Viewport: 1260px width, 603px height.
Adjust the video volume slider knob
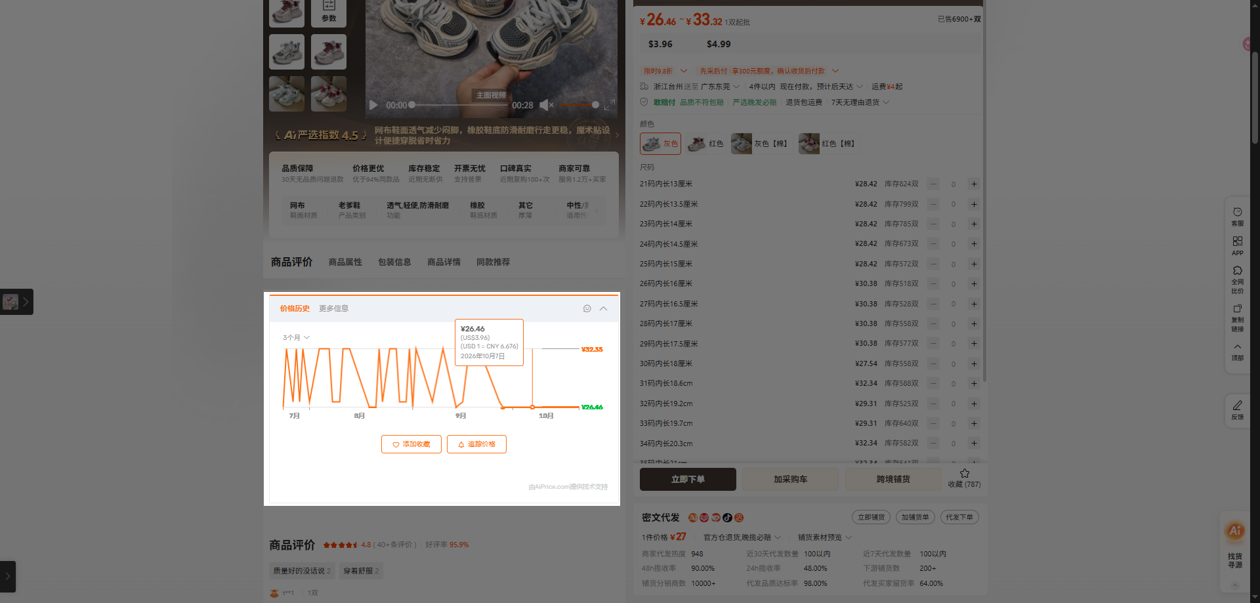595,105
